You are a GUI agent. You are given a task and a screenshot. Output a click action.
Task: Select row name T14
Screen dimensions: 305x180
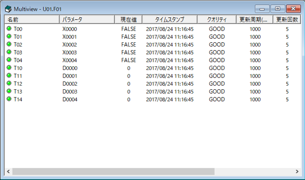[18, 99]
